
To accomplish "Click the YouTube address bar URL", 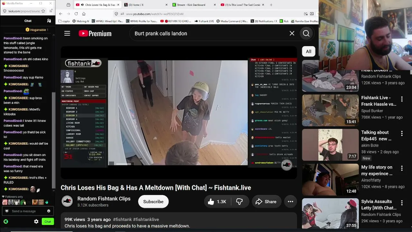I will coord(154,14).
